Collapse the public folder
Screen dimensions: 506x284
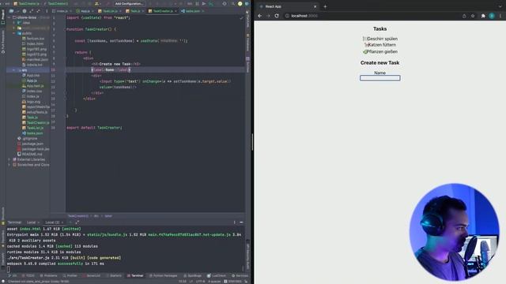point(14,33)
